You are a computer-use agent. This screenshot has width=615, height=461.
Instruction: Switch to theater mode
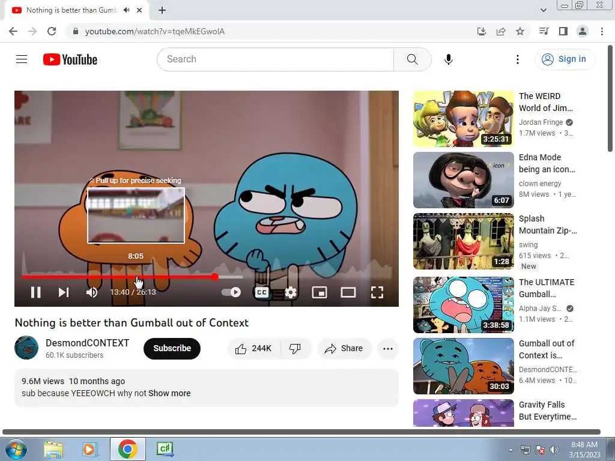point(348,292)
